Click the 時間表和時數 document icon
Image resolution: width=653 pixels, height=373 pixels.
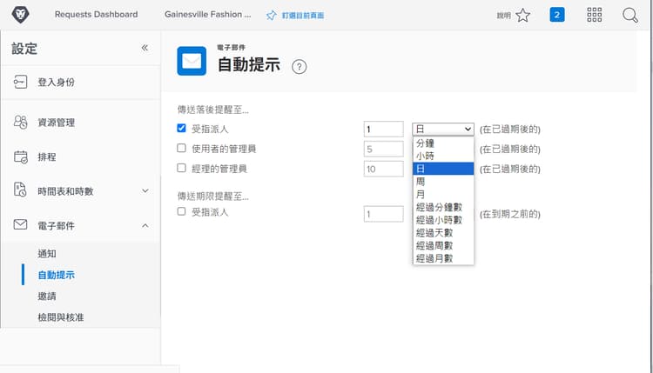click(20, 190)
